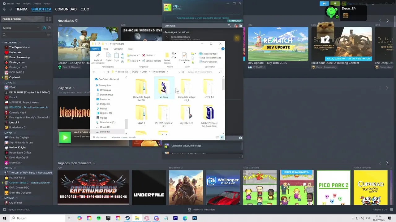Collapse the JUNIO section in Steam library
Viewport: 396px width, 222px height.
(2, 83)
